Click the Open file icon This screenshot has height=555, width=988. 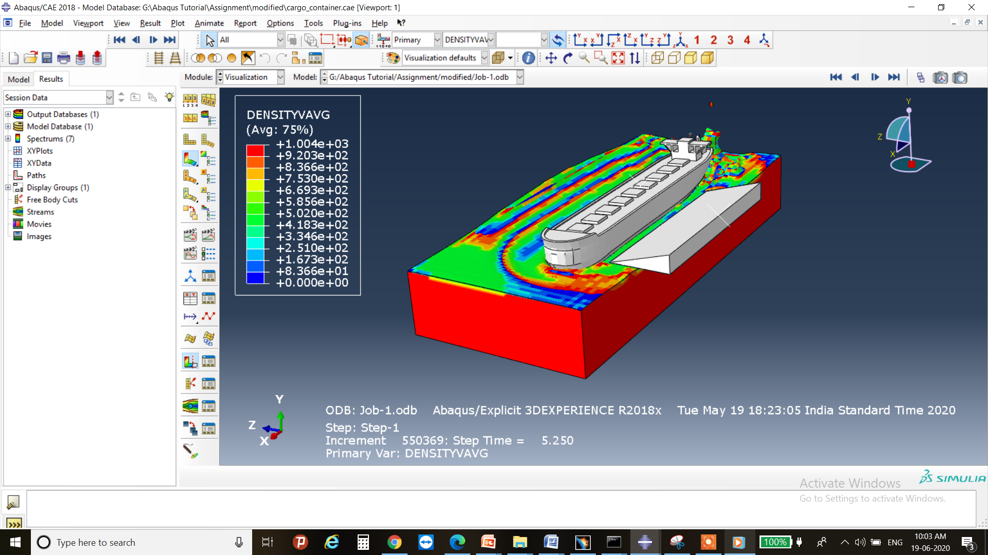[30, 58]
